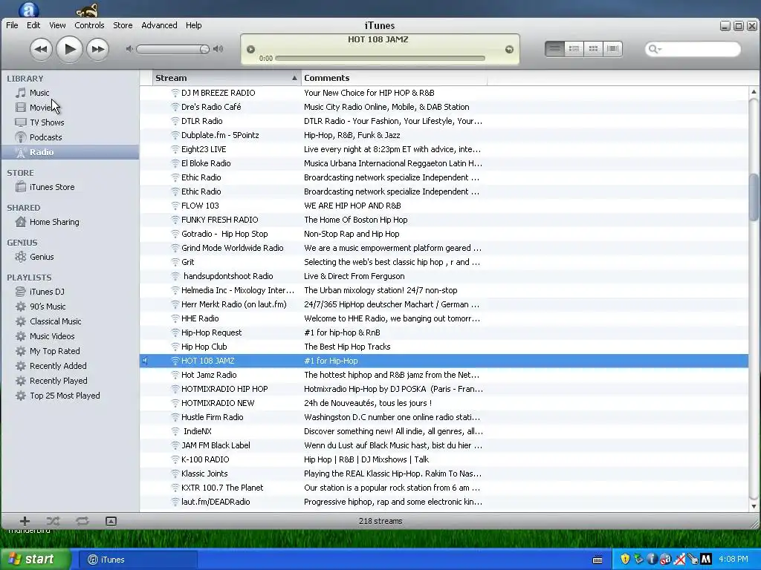Select the IndieNX stream
This screenshot has width=761, height=570.
click(x=444, y=431)
